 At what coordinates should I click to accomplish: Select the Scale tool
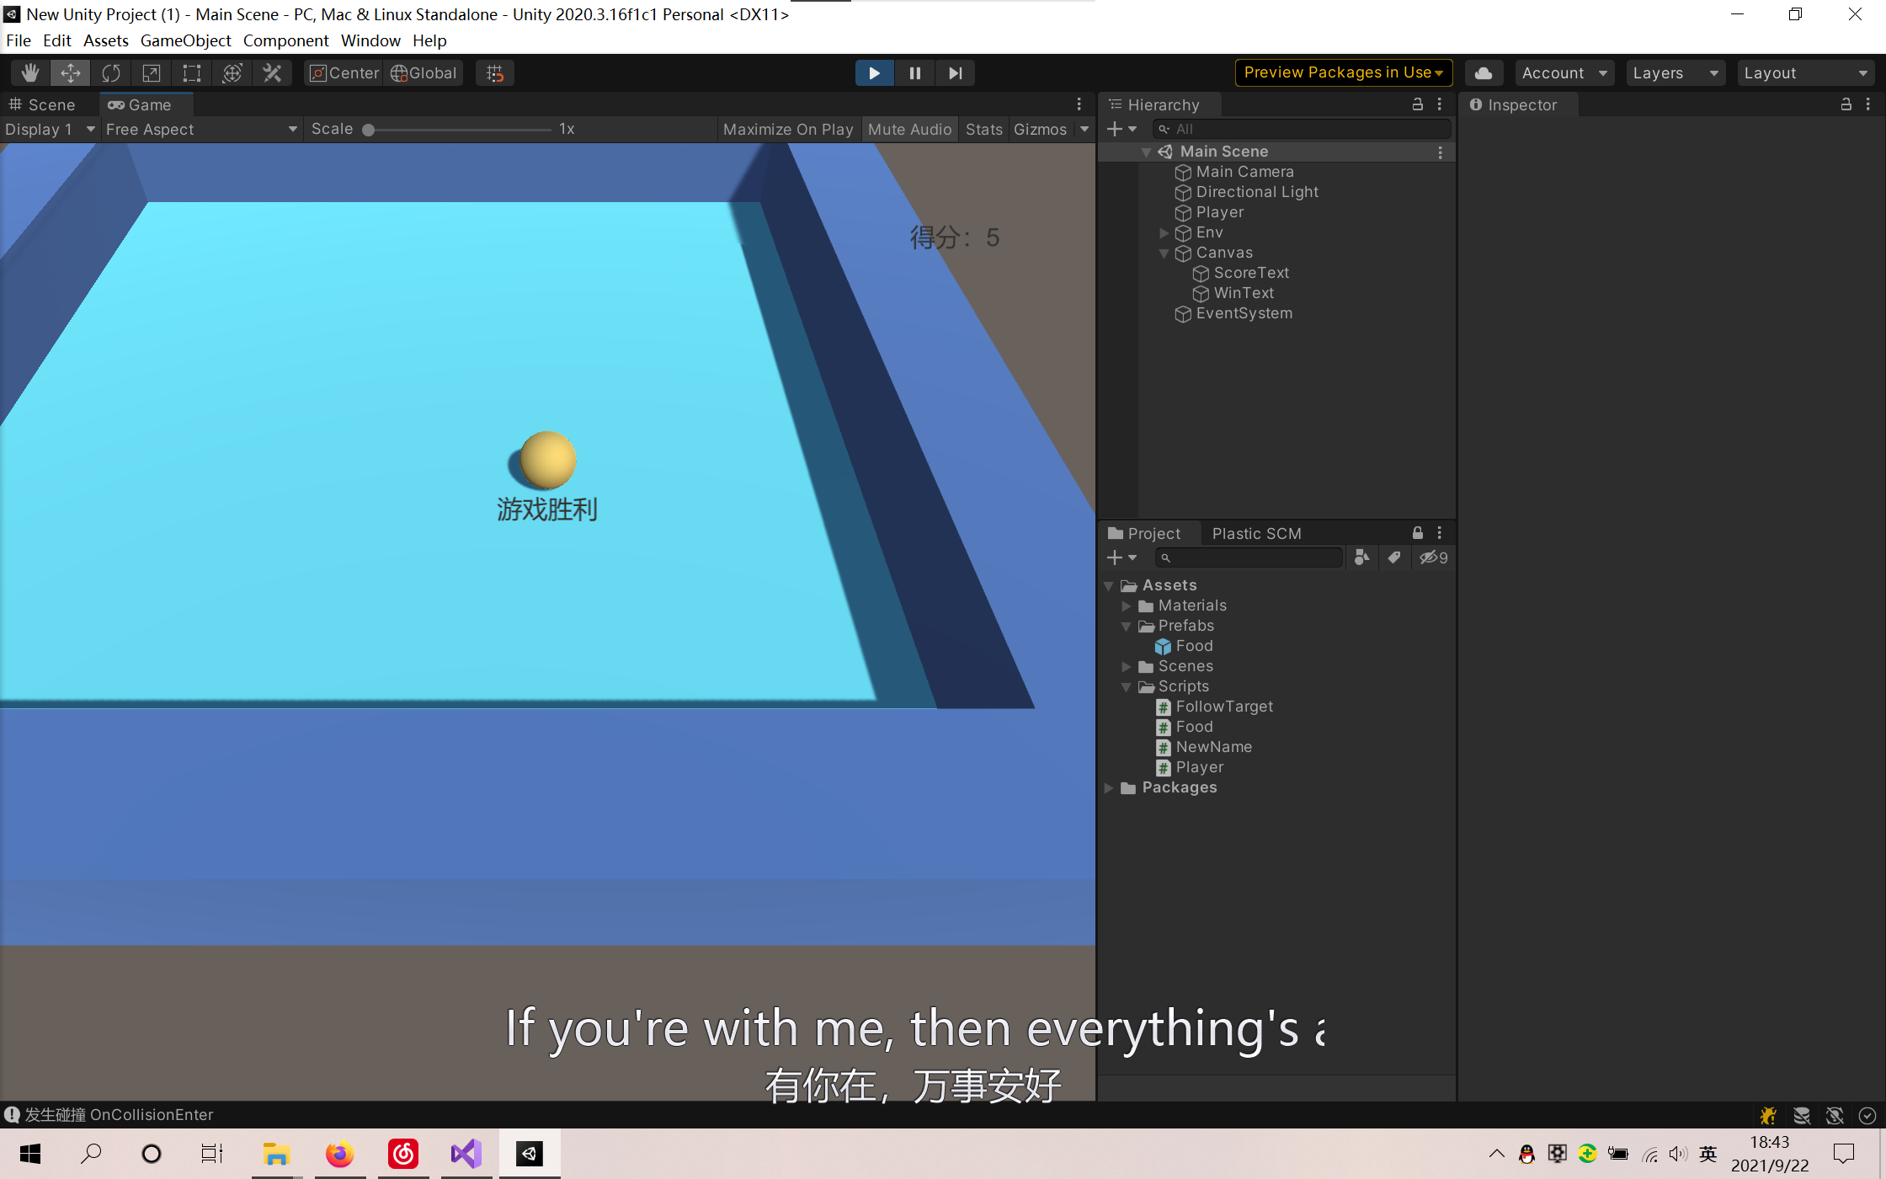152,73
